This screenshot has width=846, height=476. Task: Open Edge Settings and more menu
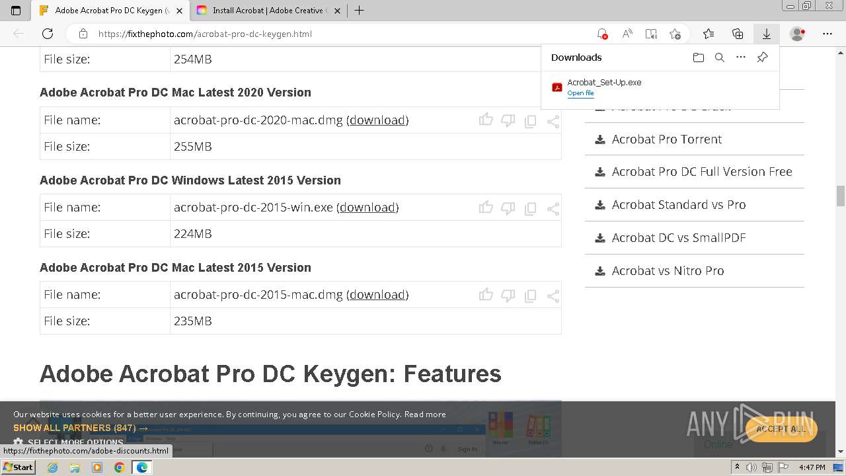tap(827, 34)
